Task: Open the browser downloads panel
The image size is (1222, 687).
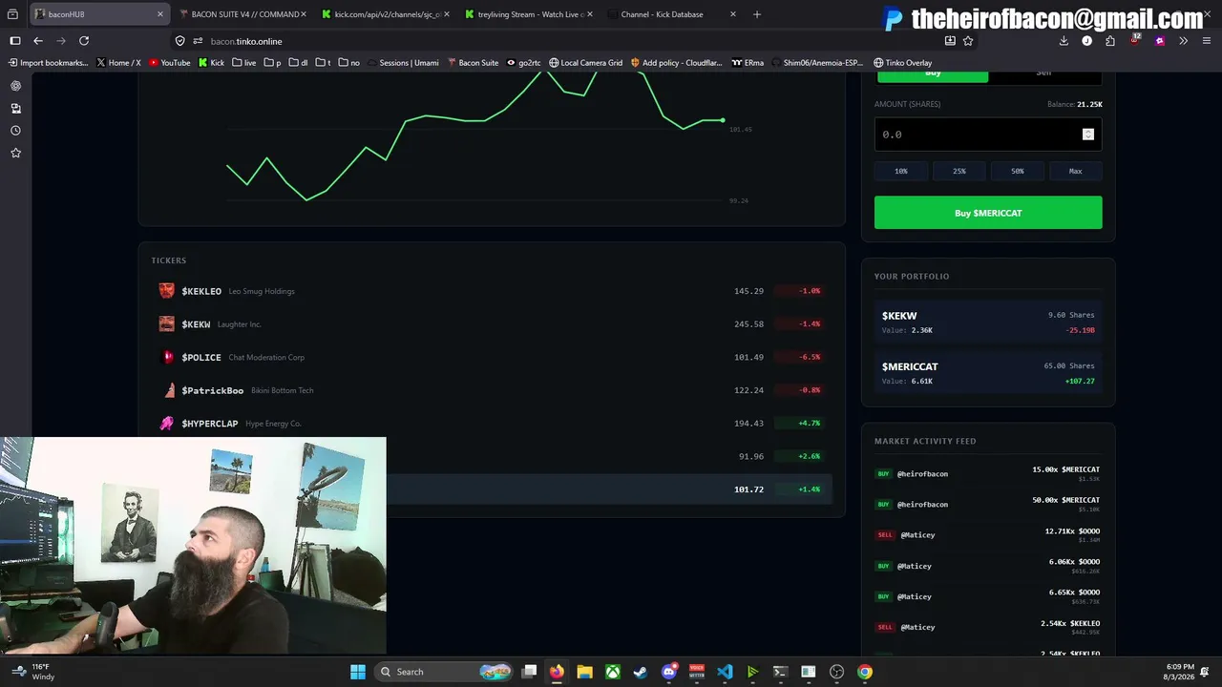Action: click(x=1064, y=41)
